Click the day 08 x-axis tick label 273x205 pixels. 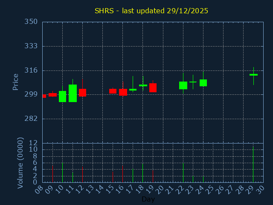[40, 189]
